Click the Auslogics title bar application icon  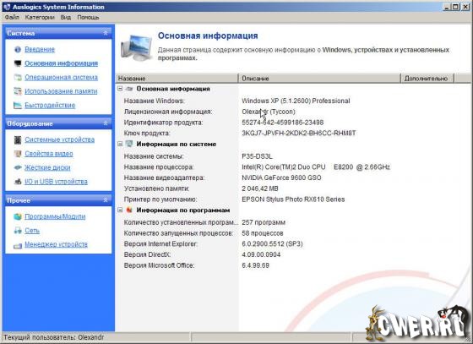7,7
